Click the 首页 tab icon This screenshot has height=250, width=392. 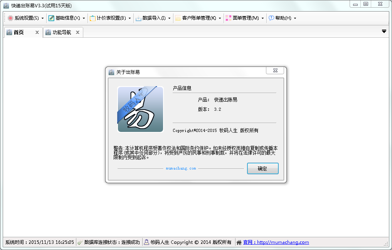click(9, 32)
